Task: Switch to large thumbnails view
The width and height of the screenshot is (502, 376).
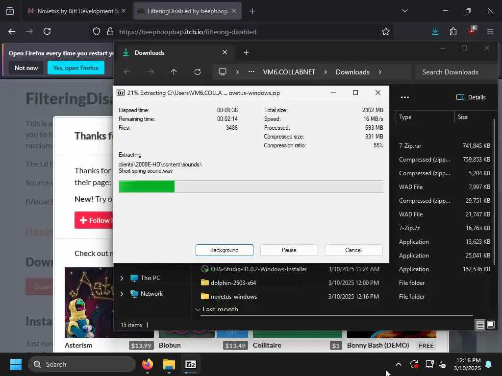Action: [x=490, y=325]
